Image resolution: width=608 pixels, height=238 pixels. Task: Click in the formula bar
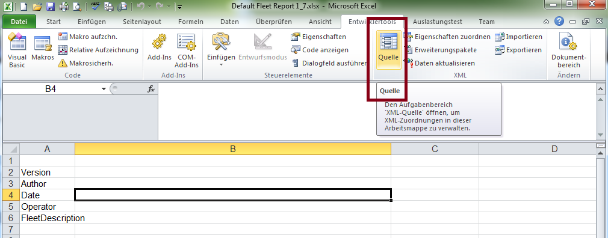(376, 111)
